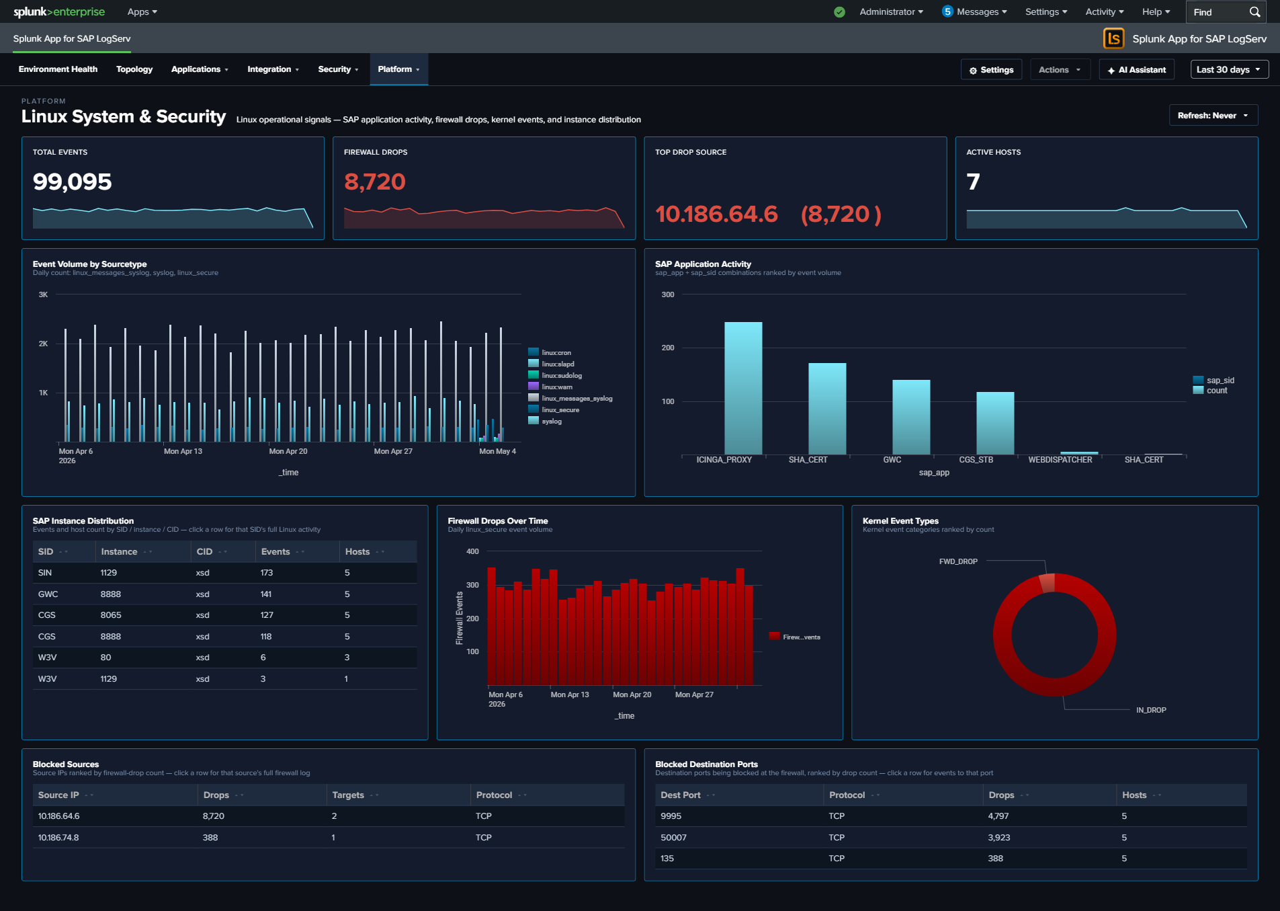
Task: Click sort icon on Destination Ports Hosts column
Action: [1157, 795]
